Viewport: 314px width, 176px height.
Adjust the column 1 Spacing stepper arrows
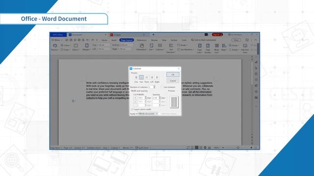coord(160,98)
